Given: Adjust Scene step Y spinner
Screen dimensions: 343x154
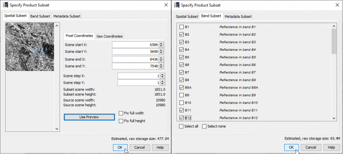Looking at the screenshot, I should (x=162, y=83).
